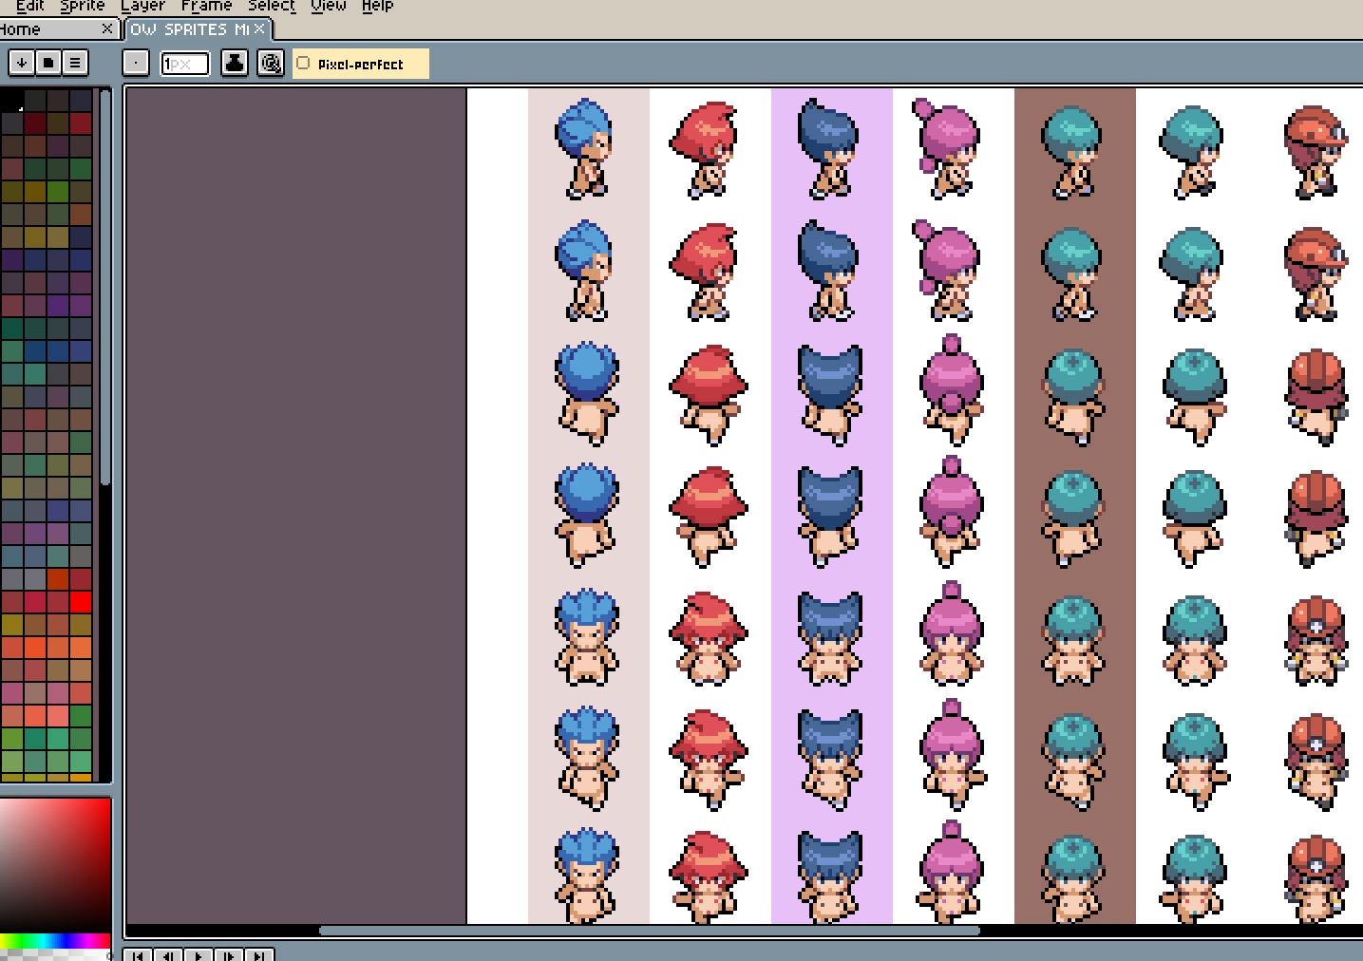Open the Sprite menu
Image resolution: width=1363 pixels, height=961 pixels.
[x=83, y=6]
